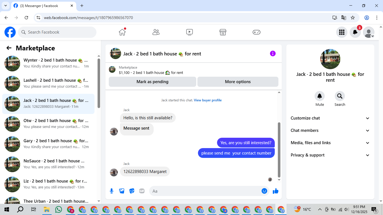This screenshot has width=383, height=215.
Task: Open the View buyer profile link
Action: [208, 100]
